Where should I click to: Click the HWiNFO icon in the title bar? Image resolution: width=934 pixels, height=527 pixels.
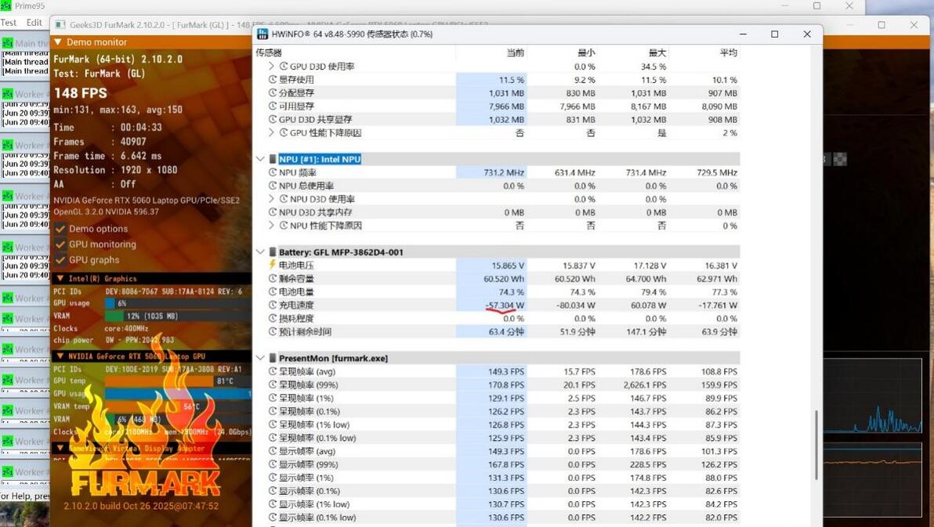click(x=262, y=34)
